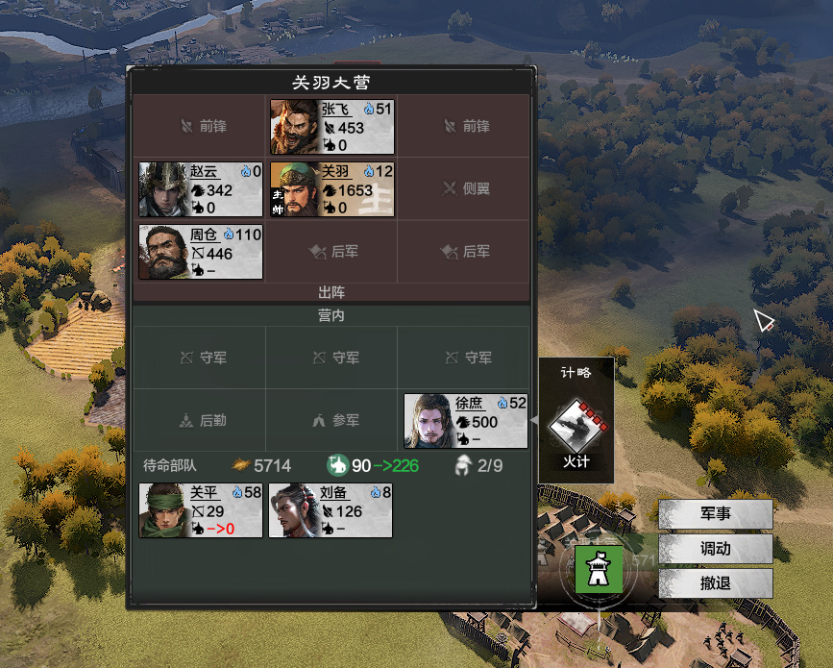Select the empty left 前锋 vanguard slot
833x668 pixels.
tap(199, 126)
